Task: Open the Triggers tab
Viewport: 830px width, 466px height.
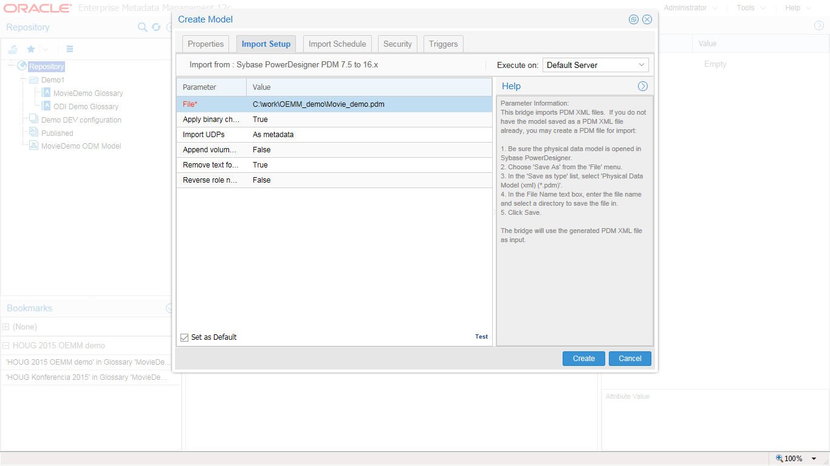Action: point(444,44)
